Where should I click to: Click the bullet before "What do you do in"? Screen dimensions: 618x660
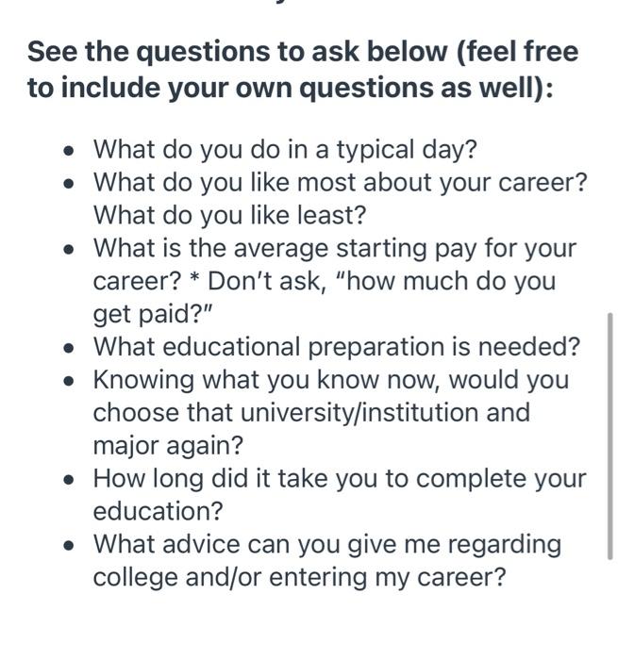click(69, 151)
